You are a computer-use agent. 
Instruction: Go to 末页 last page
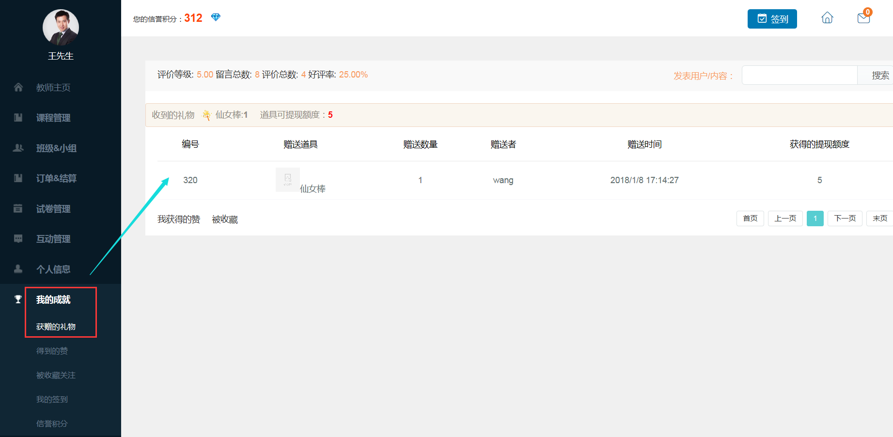coord(880,218)
